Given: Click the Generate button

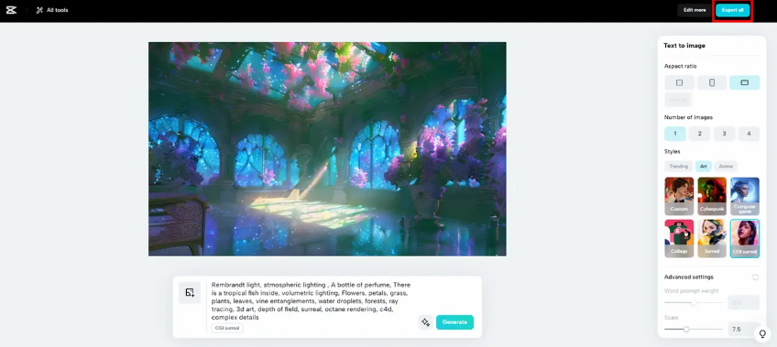Looking at the screenshot, I should 454,322.
